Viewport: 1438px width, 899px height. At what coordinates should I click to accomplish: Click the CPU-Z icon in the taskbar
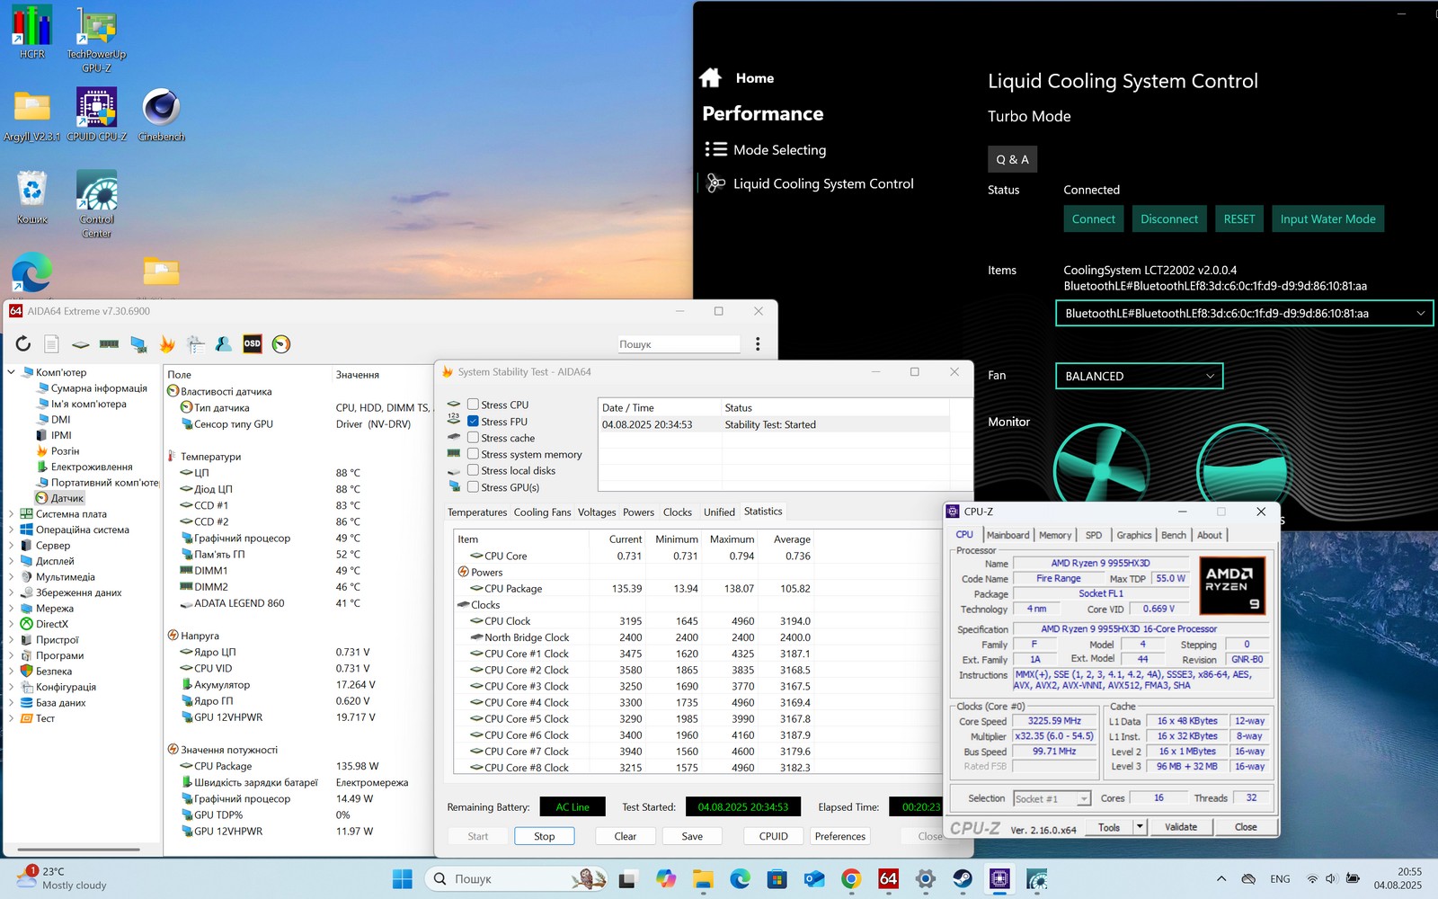999,878
